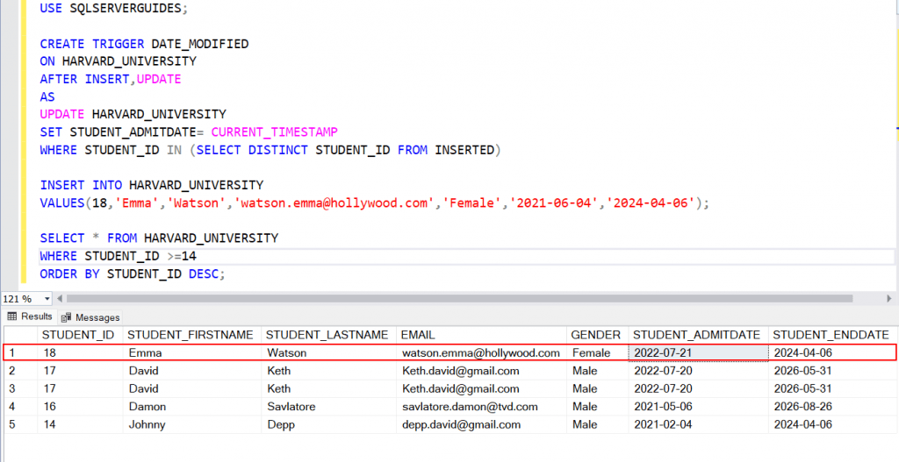Click the cell with student ID 18
This screenshot has height=462, width=899.
80,352
